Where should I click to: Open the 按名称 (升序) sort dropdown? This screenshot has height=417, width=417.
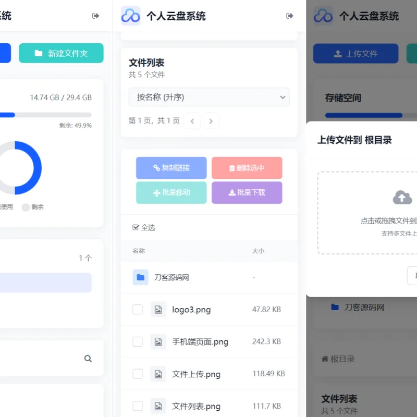pos(209,97)
